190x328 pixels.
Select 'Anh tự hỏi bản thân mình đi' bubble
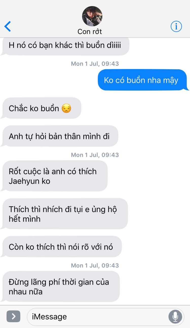60,136
